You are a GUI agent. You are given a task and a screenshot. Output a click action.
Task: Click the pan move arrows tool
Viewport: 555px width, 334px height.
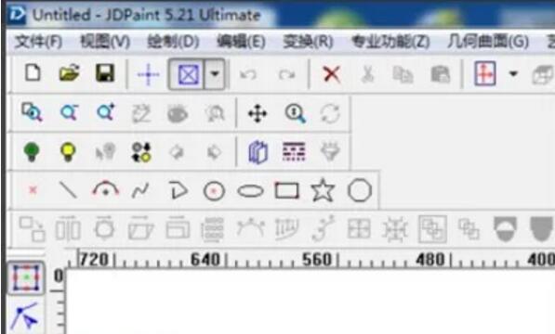coord(258,114)
